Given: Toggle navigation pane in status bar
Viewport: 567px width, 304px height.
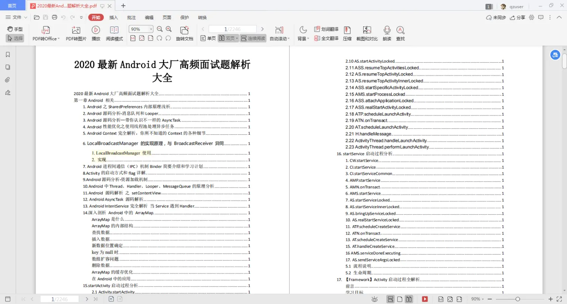Looking at the screenshot, I should (x=8, y=299).
